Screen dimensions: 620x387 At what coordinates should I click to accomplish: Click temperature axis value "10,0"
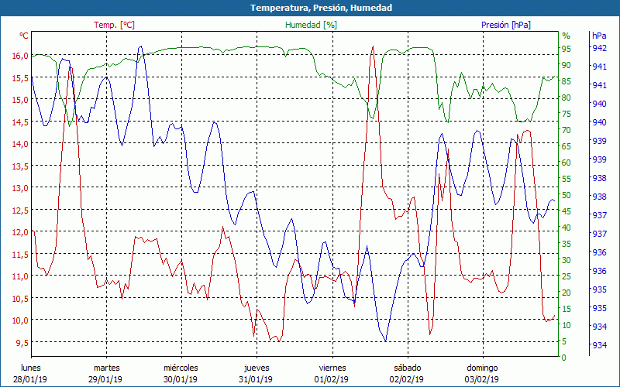pyautogui.click(x=21, y=320)
